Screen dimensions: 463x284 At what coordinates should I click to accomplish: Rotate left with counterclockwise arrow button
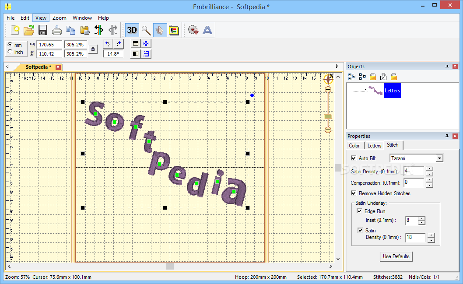tap(108, 44)
